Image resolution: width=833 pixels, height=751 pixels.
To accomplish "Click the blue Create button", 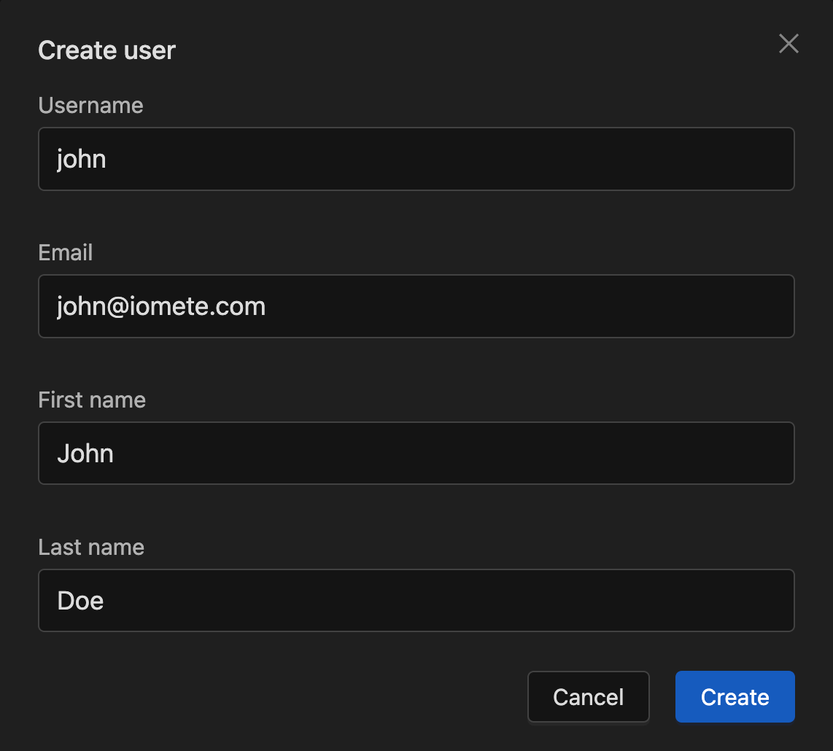I will coord(735,697).
